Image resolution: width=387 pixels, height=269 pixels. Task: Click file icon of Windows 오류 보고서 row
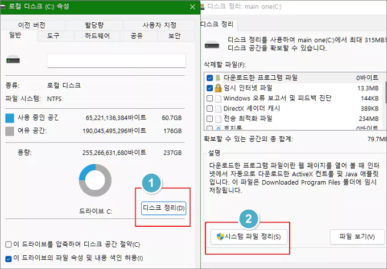coord(218,99)
